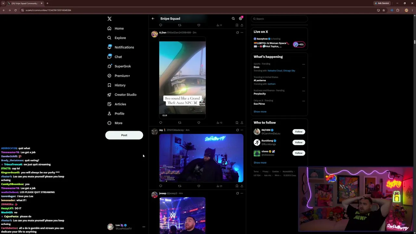Open Grok actions on A_Dan's post
Image resolution: width=416 pixels, height=234 pixels.
[237, 32]
